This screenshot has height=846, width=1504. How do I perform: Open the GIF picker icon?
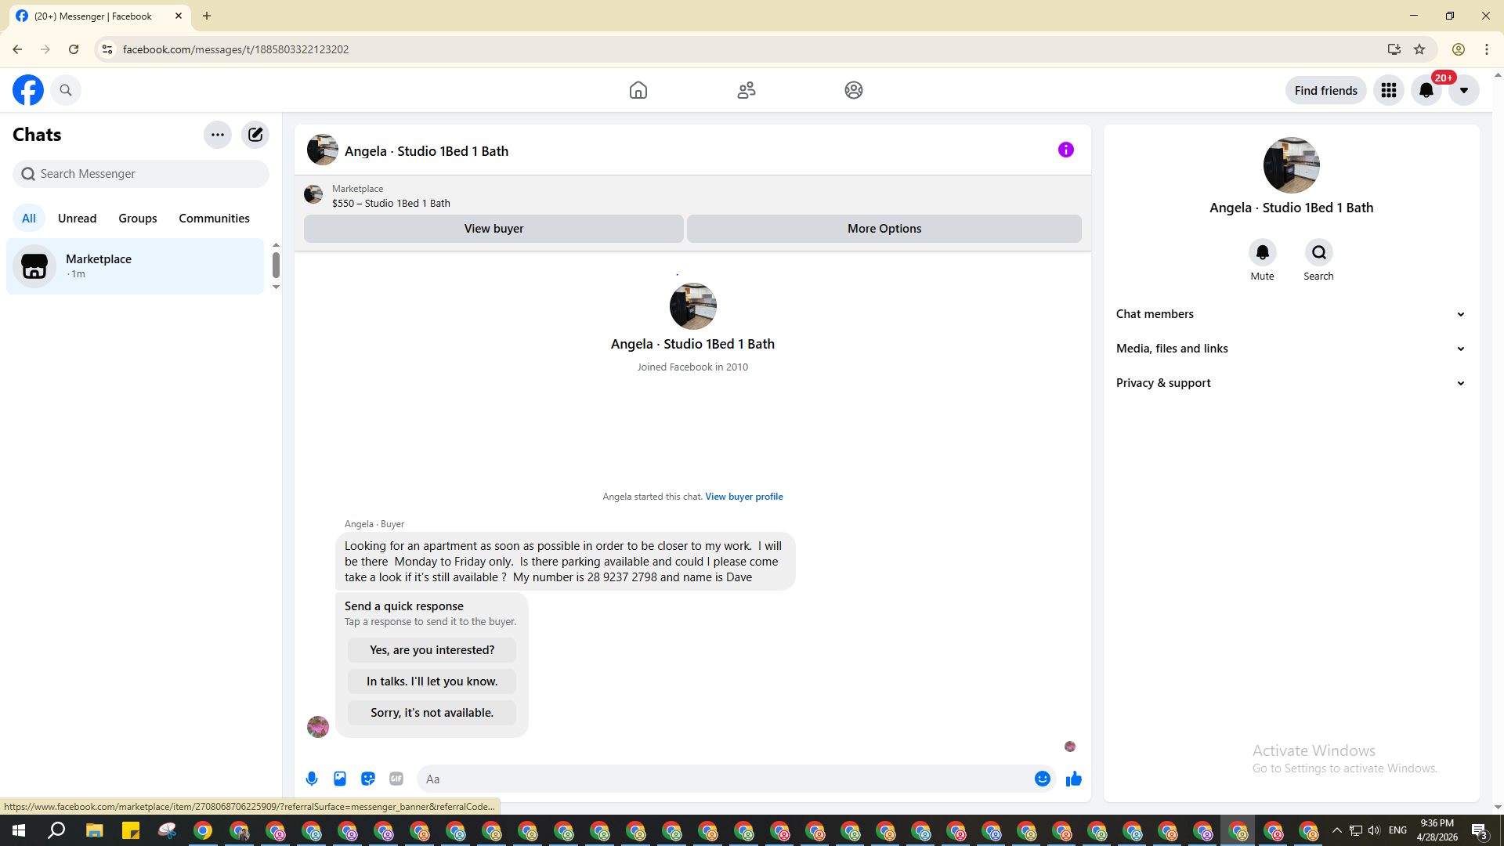click(396, 779)
